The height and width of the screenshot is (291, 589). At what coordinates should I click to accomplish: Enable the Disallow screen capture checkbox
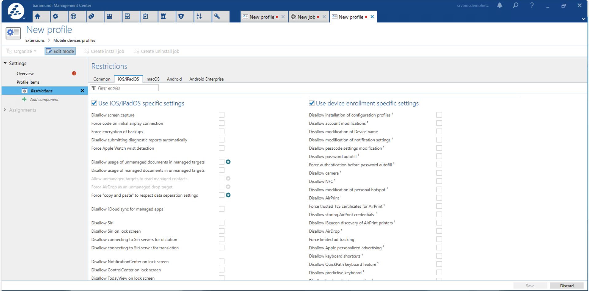(221, 115)
